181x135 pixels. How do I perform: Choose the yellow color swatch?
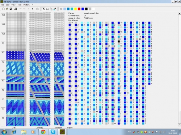tap(75, 9)
